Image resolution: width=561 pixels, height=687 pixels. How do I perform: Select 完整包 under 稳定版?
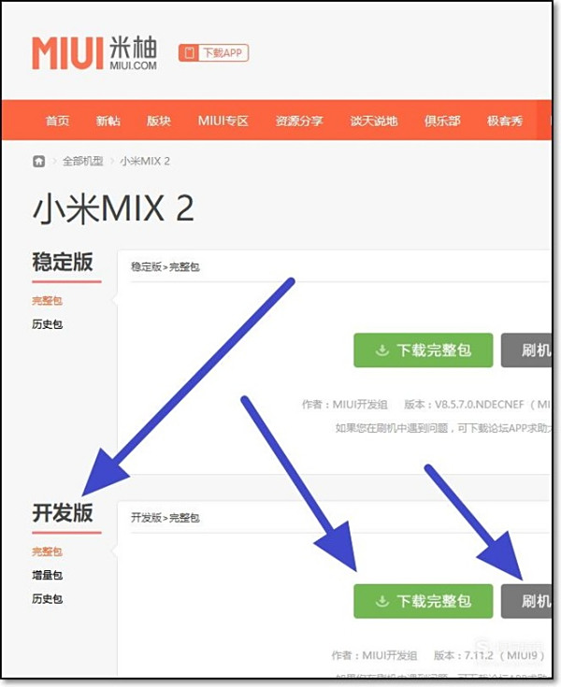[x=47, y=301]
